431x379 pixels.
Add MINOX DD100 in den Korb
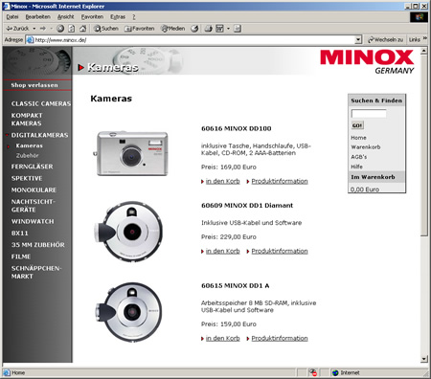coord(222,181)
